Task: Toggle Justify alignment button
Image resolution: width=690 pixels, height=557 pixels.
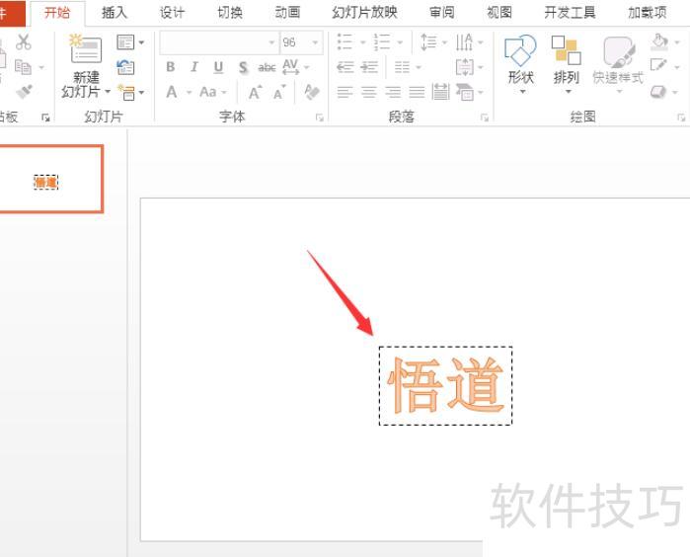Action: (417, 92)
